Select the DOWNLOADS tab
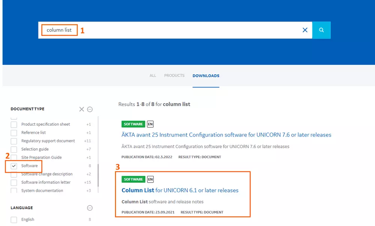375x226 pixels. pos(206,76)
